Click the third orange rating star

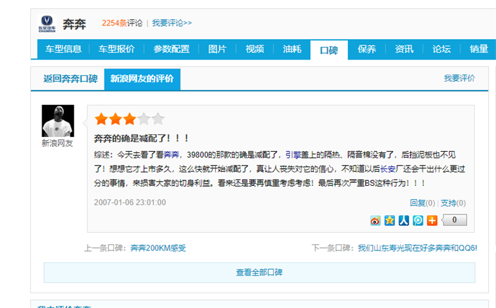pos(130,119)
